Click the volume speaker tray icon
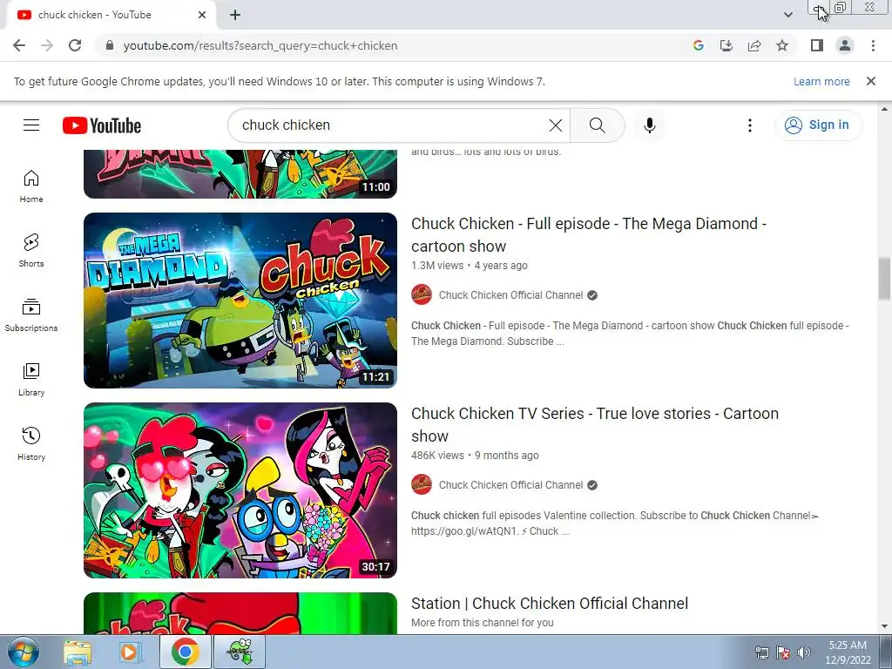 803,652
